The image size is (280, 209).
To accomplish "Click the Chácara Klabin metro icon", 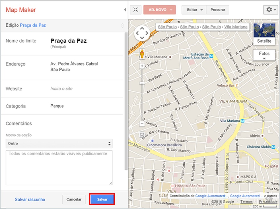I will [273, 147].
